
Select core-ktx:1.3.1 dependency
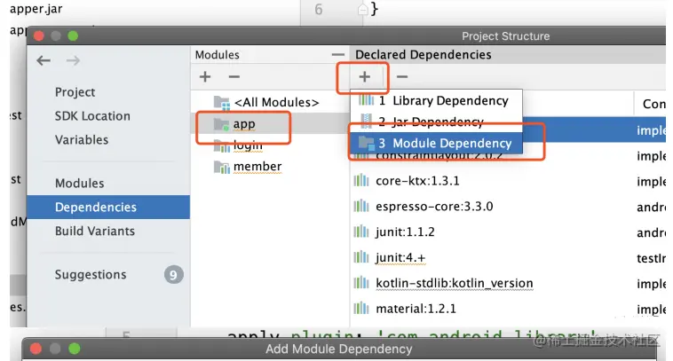(x=417, y=181)
